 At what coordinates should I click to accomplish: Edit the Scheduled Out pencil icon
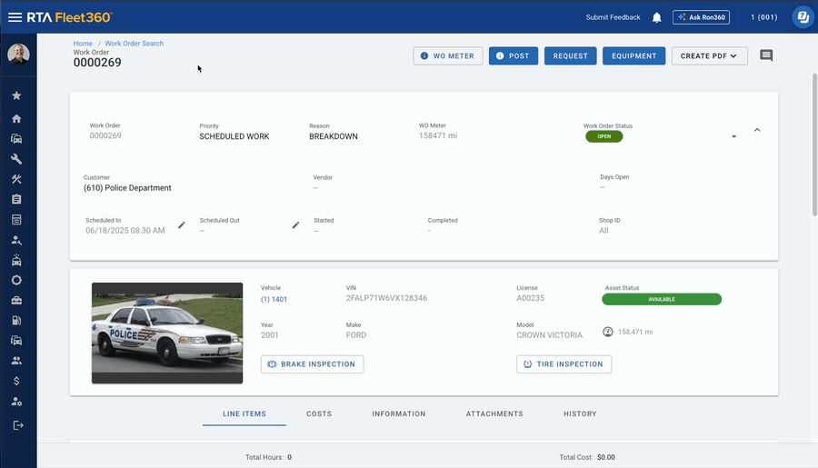click(295, 224)
